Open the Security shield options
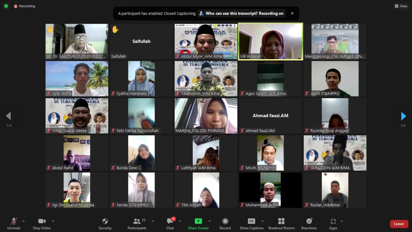This screenshot has width=412, height=232. point(105,224)
